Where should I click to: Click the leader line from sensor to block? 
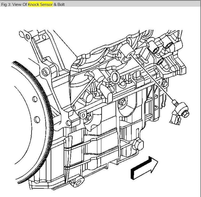tap(152, 78)
